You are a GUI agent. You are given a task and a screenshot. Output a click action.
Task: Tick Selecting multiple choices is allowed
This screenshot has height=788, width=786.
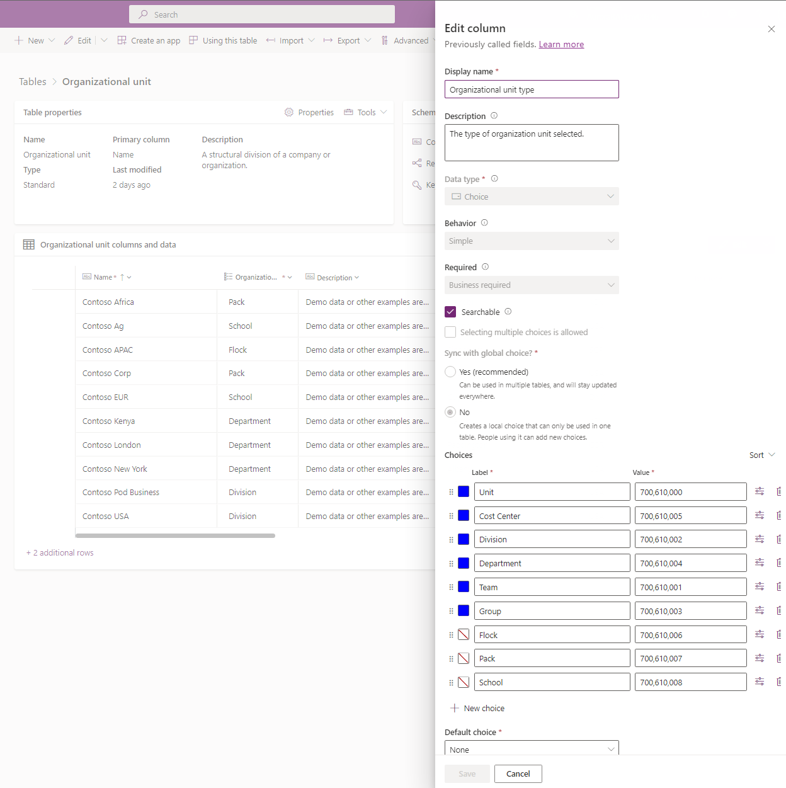[450, 332]
